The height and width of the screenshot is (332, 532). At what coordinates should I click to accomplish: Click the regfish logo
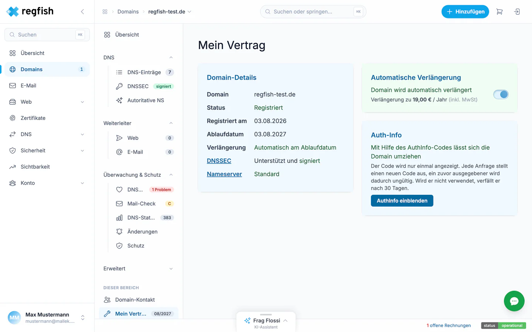tap(30, 11)
